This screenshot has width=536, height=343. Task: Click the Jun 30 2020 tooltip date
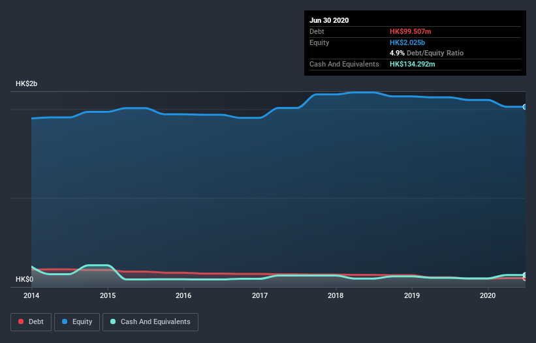coord(329,20)
